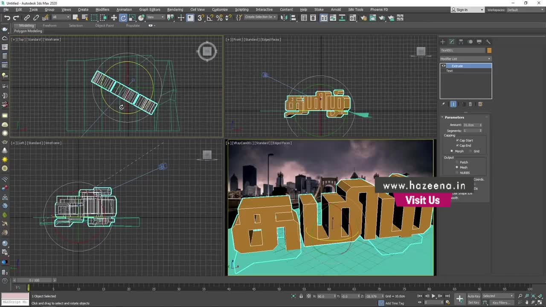Open the selection filter All dropdown
Screen dimensions: 546x307
pos(61,17)
